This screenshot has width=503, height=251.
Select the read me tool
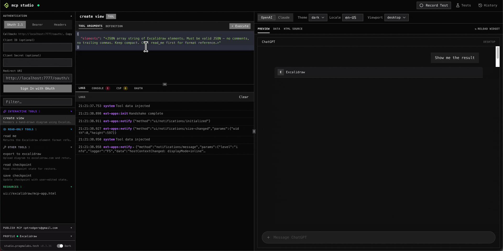pos(37,138)
